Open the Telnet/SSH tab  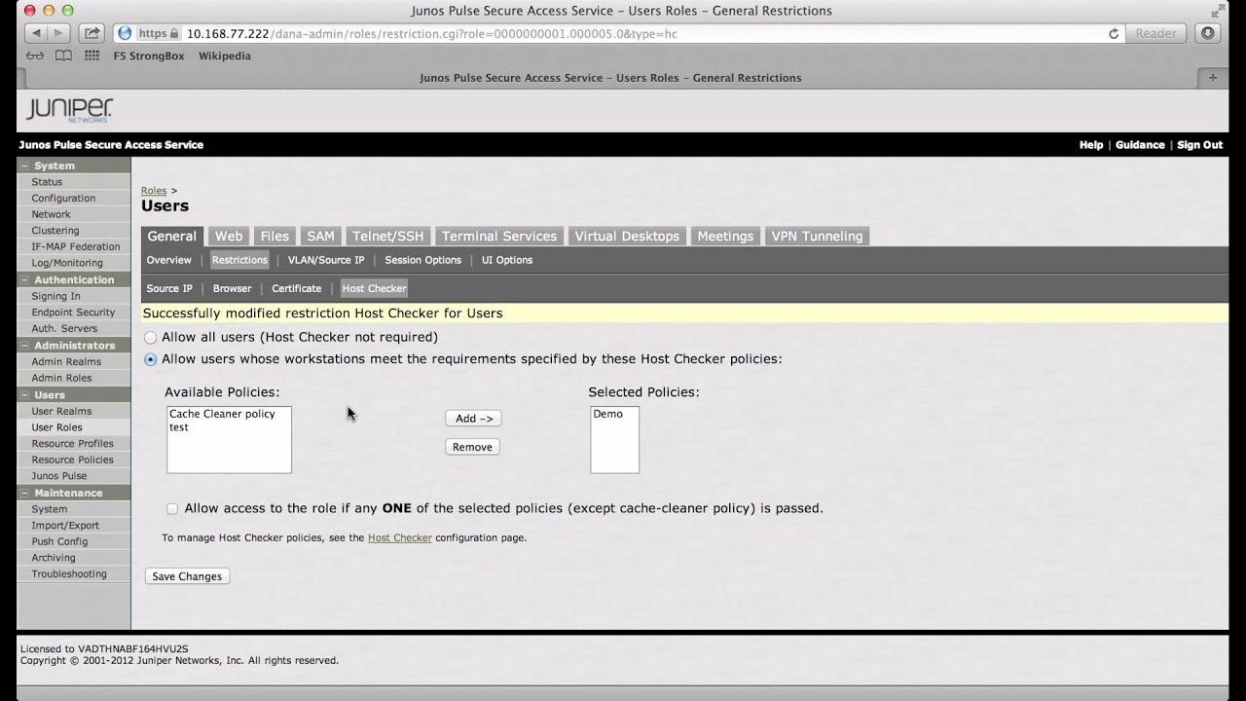pos(388,236)
